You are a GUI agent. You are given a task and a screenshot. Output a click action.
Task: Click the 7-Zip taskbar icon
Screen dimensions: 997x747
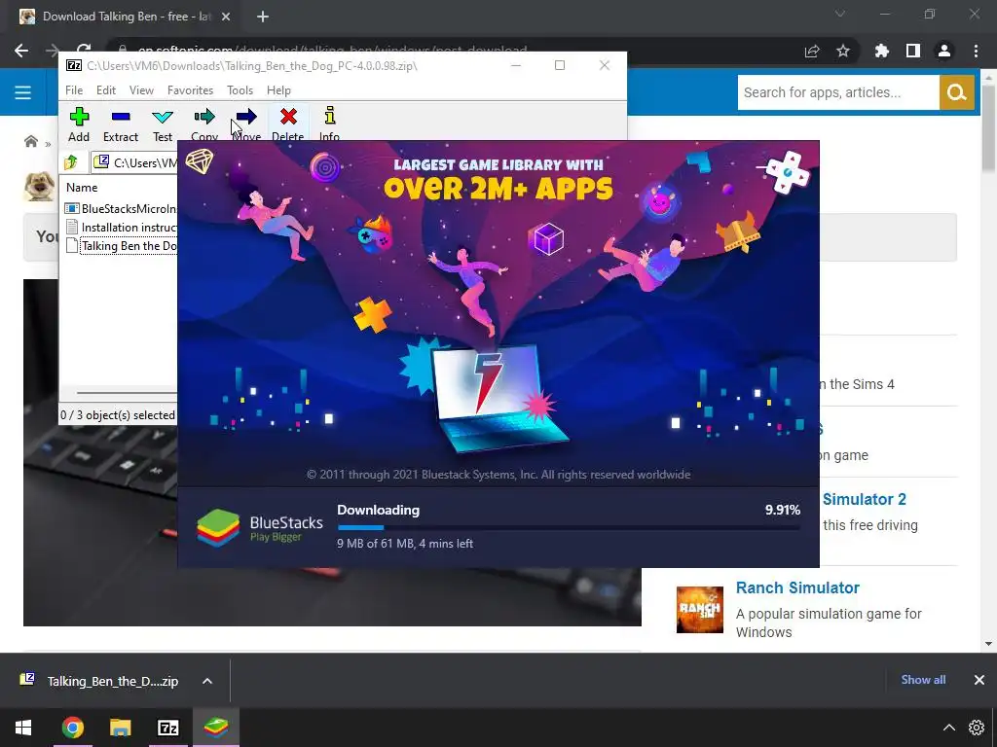pos(167,728)
